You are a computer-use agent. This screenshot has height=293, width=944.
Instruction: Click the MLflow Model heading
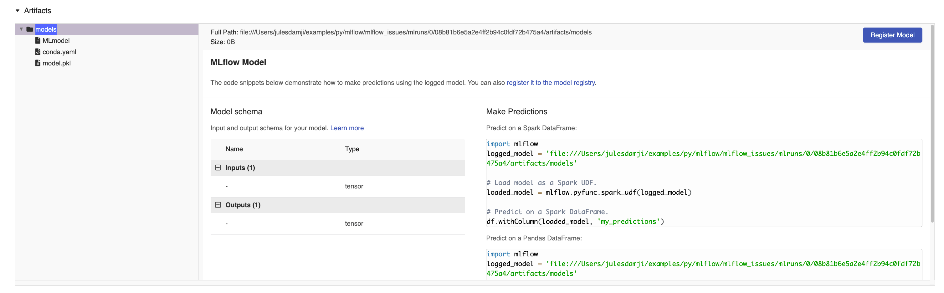coord(238,62)
